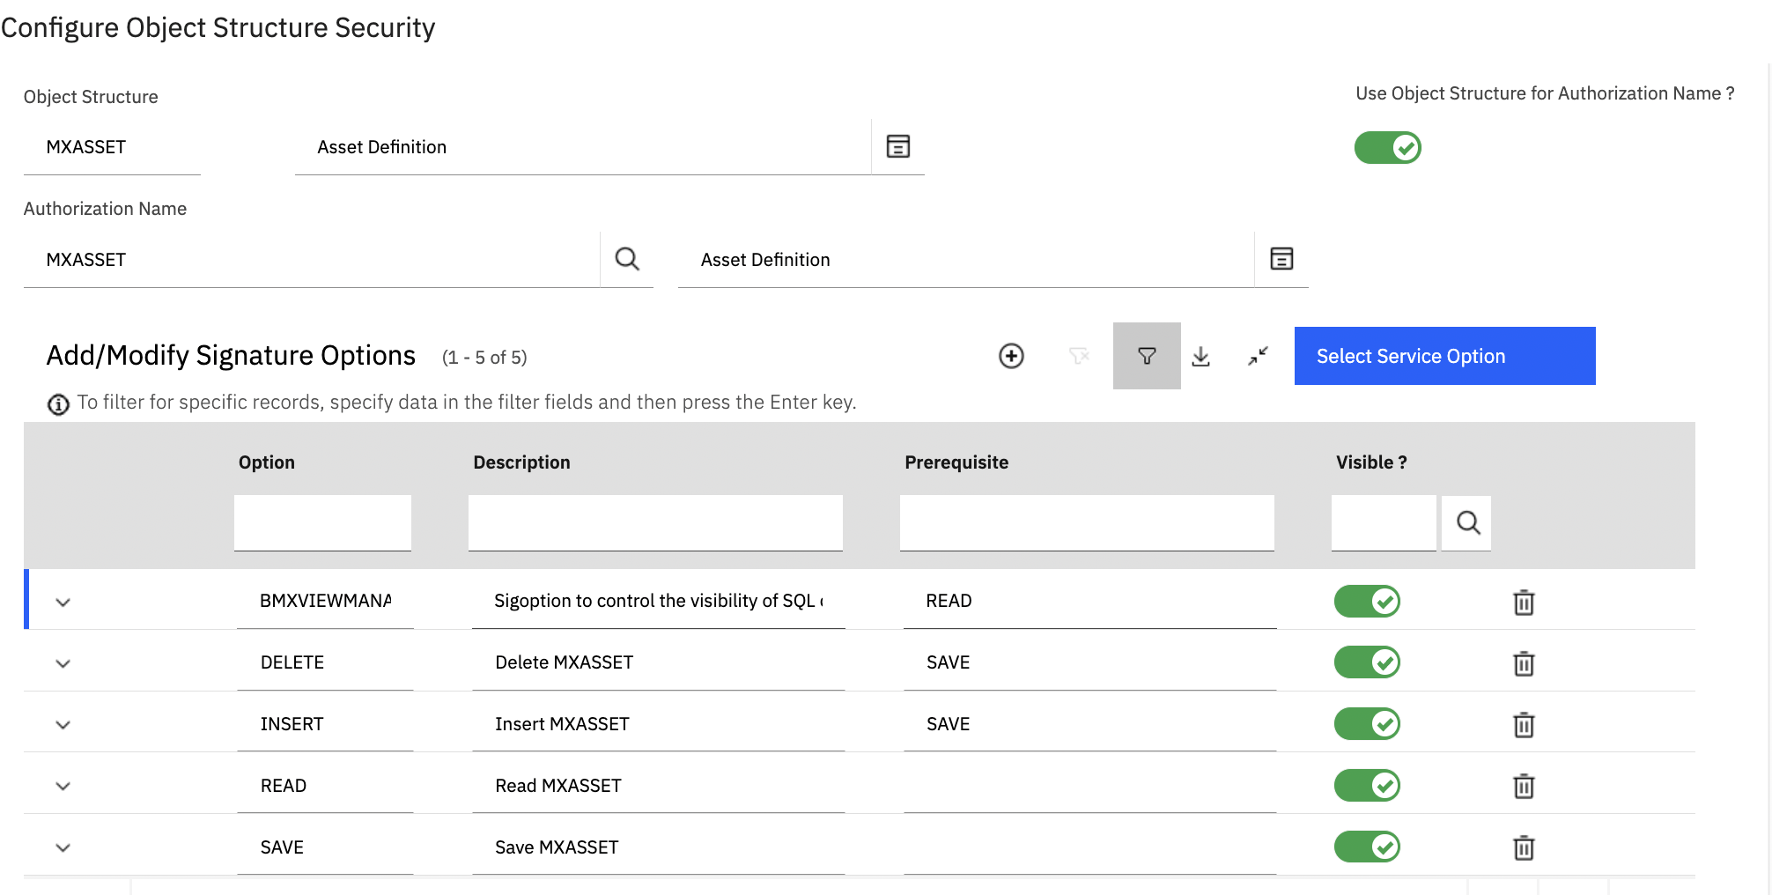Click Select Service Option button
This screenshot has width=1772, height=895.
tap(1444, 356)
